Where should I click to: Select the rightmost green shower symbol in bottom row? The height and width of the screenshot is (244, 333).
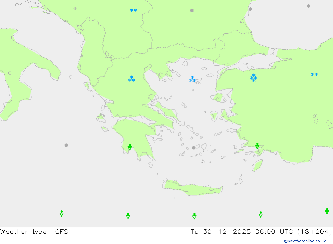coord(327,211)
